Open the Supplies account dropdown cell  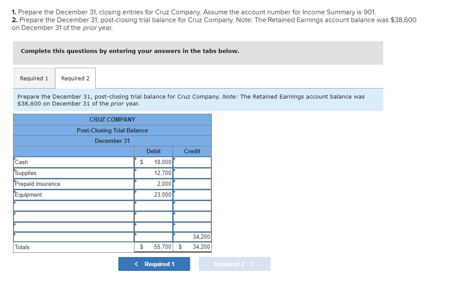pos(73,173)
